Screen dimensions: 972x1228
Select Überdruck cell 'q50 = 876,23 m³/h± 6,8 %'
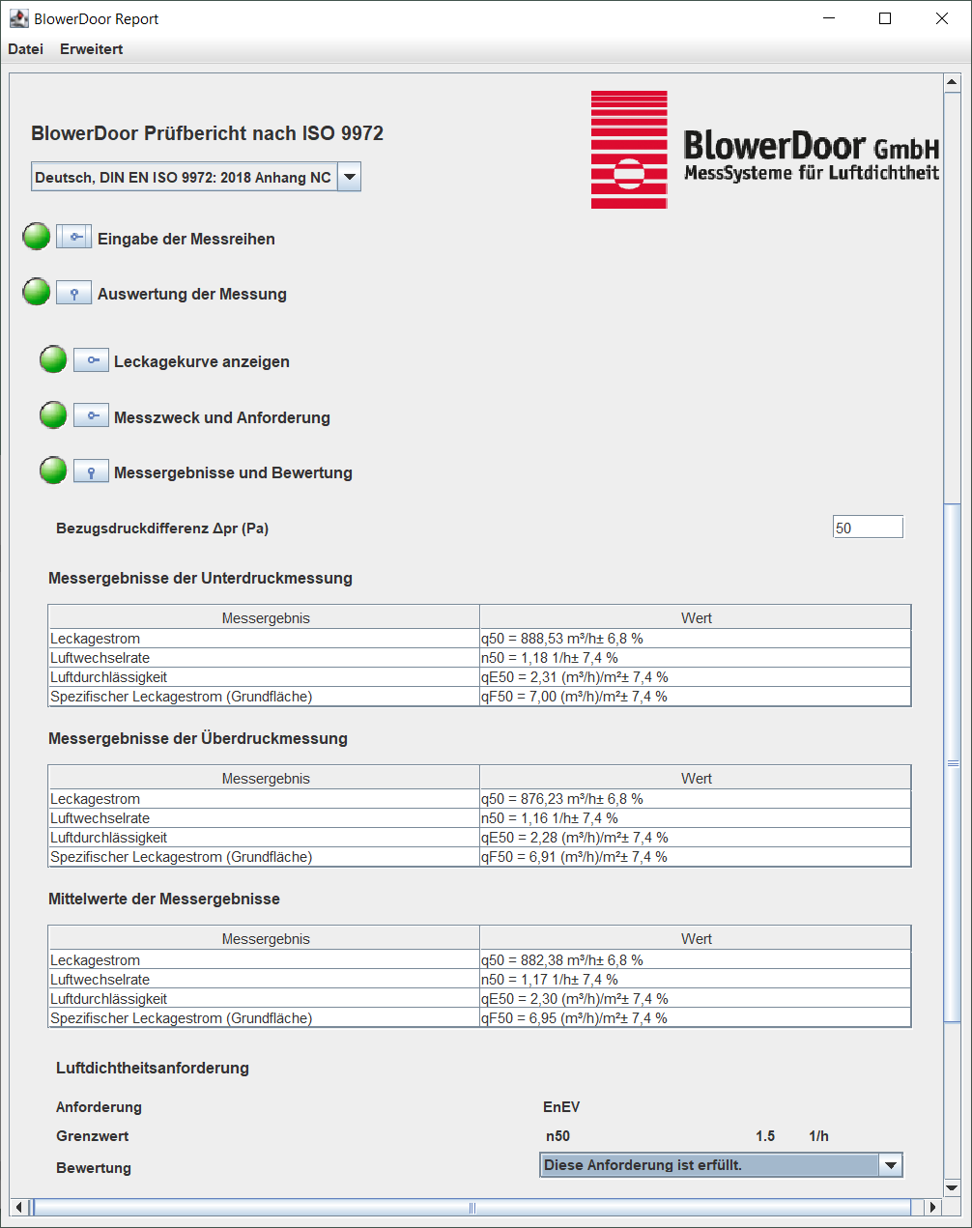[x=695, y=799]
